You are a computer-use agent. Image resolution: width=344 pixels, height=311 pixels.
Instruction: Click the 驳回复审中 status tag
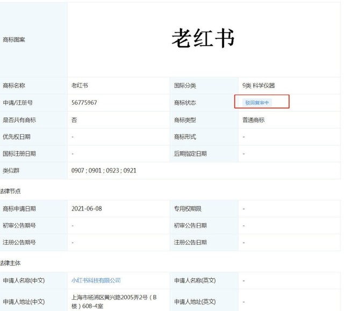pyautogui.click(x=257, y=103)
